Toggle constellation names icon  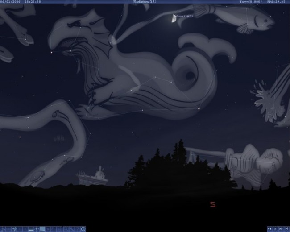coord(8,229)
